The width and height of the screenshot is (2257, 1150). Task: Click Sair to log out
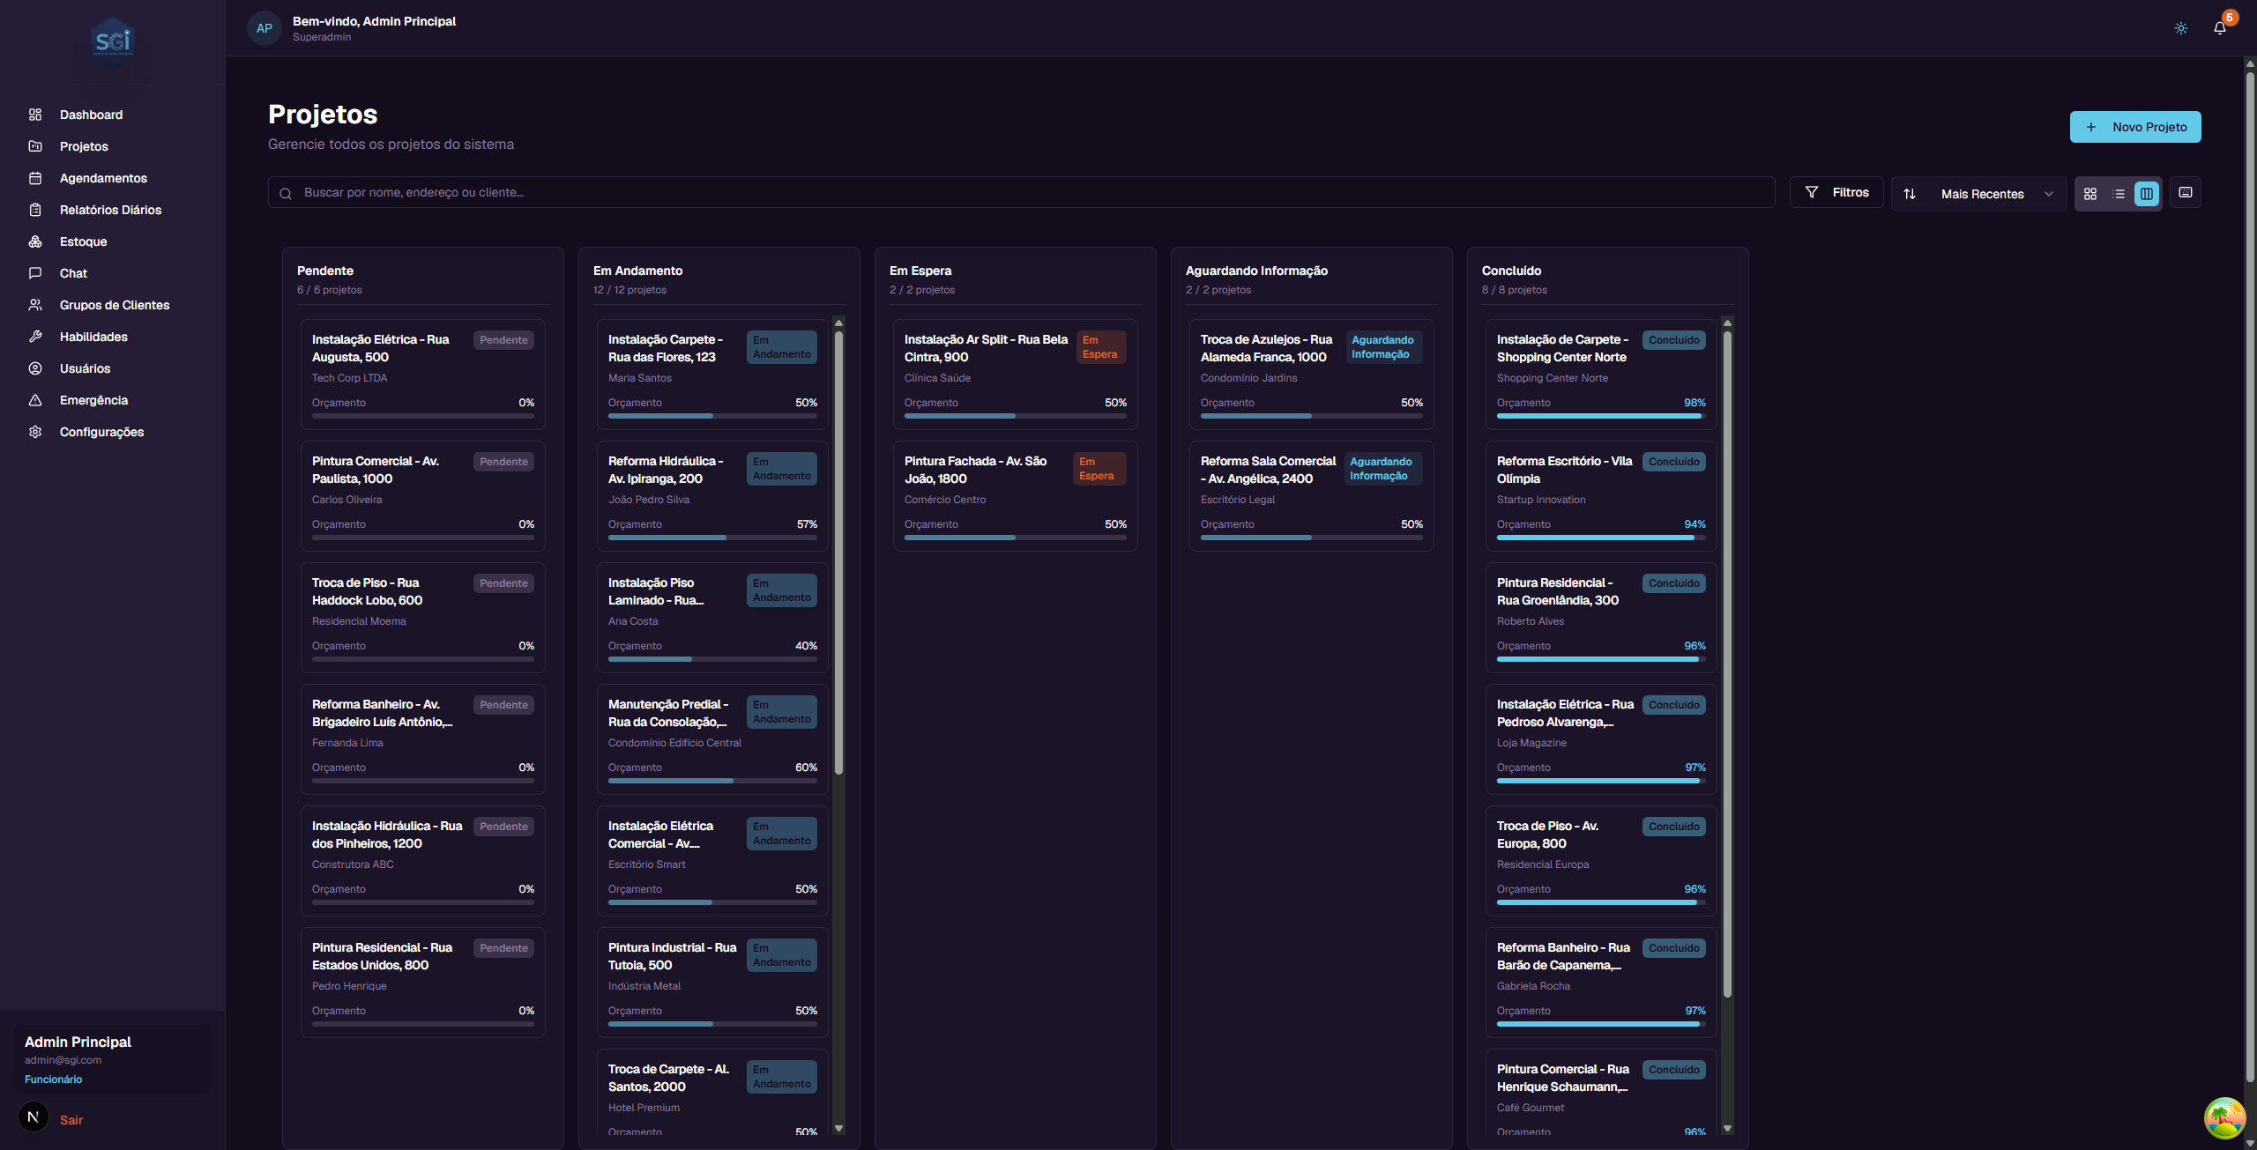point(71,1119)
